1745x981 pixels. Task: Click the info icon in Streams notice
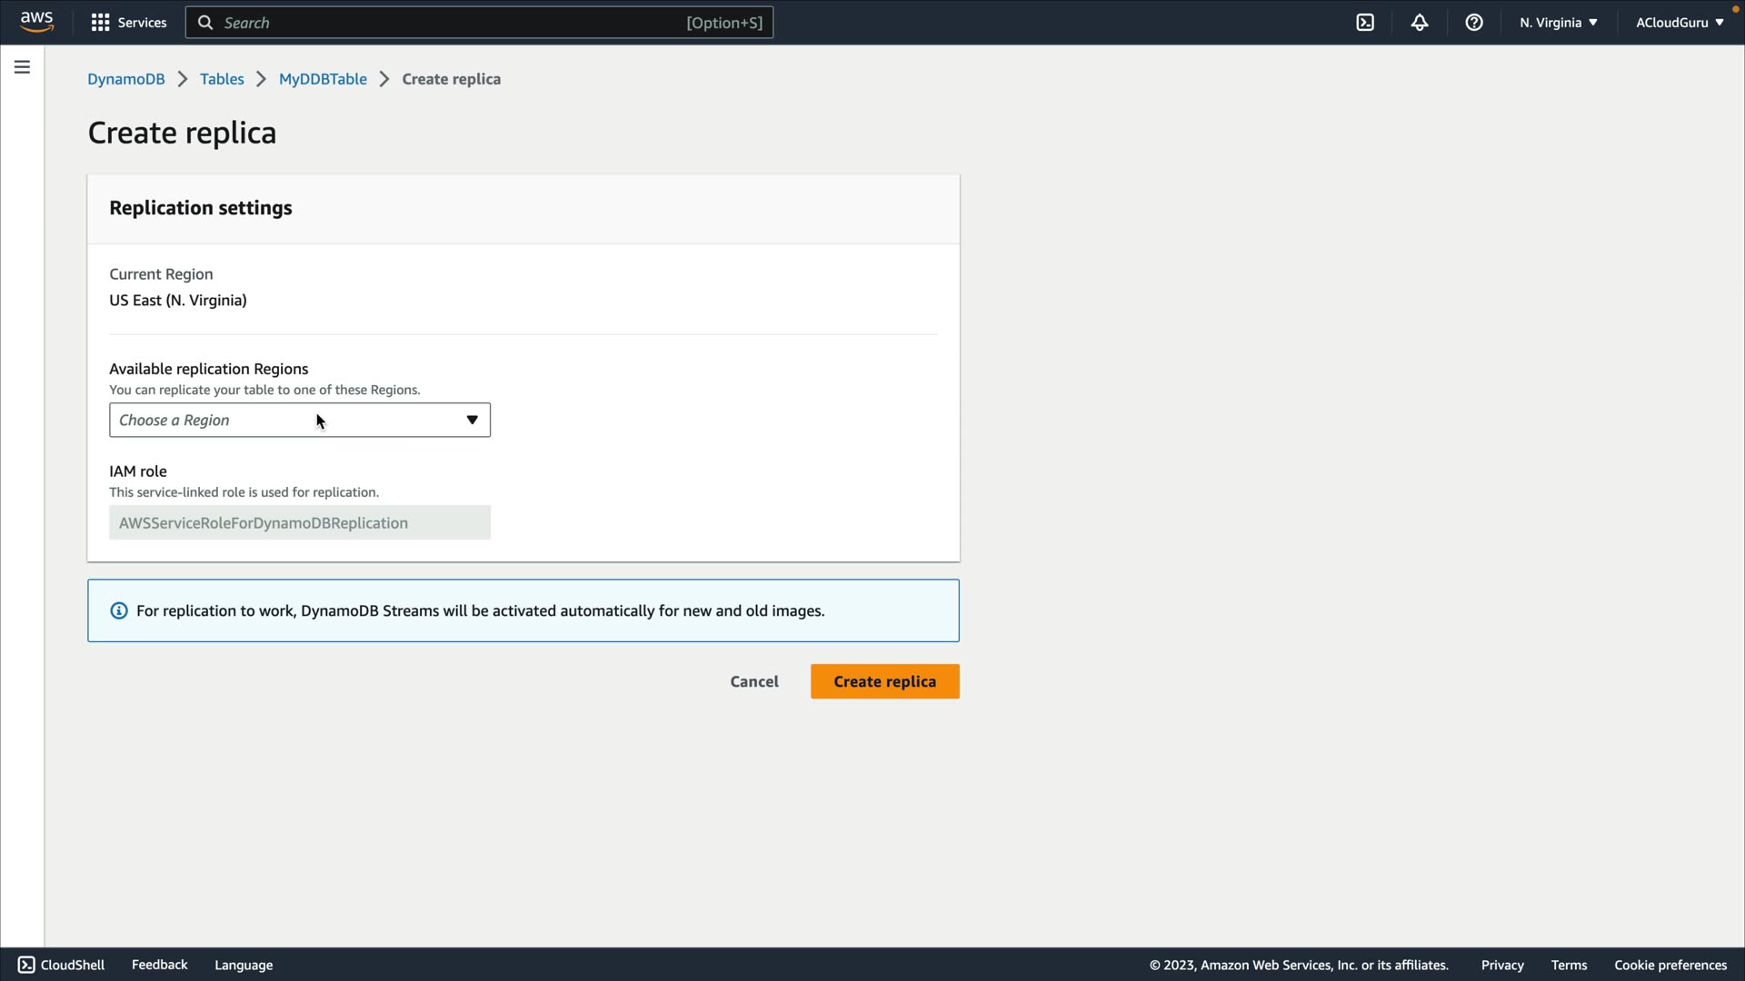[x=119, y=611]
